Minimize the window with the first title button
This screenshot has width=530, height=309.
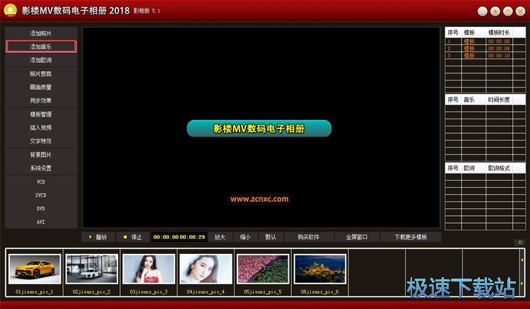click(483, 11)
